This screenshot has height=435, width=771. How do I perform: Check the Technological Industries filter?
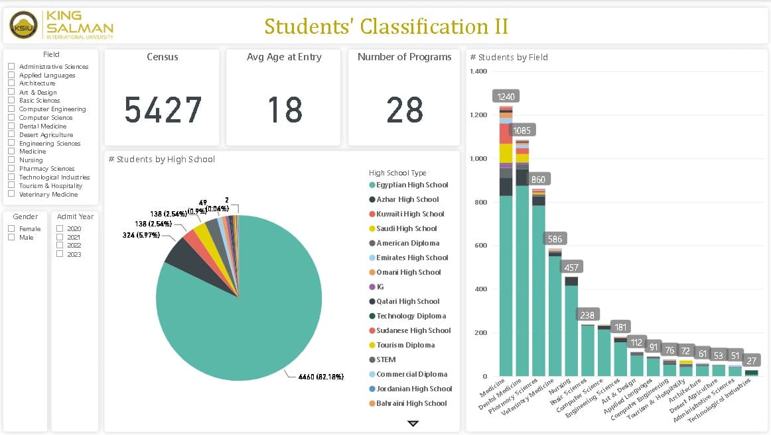(11, 177)
